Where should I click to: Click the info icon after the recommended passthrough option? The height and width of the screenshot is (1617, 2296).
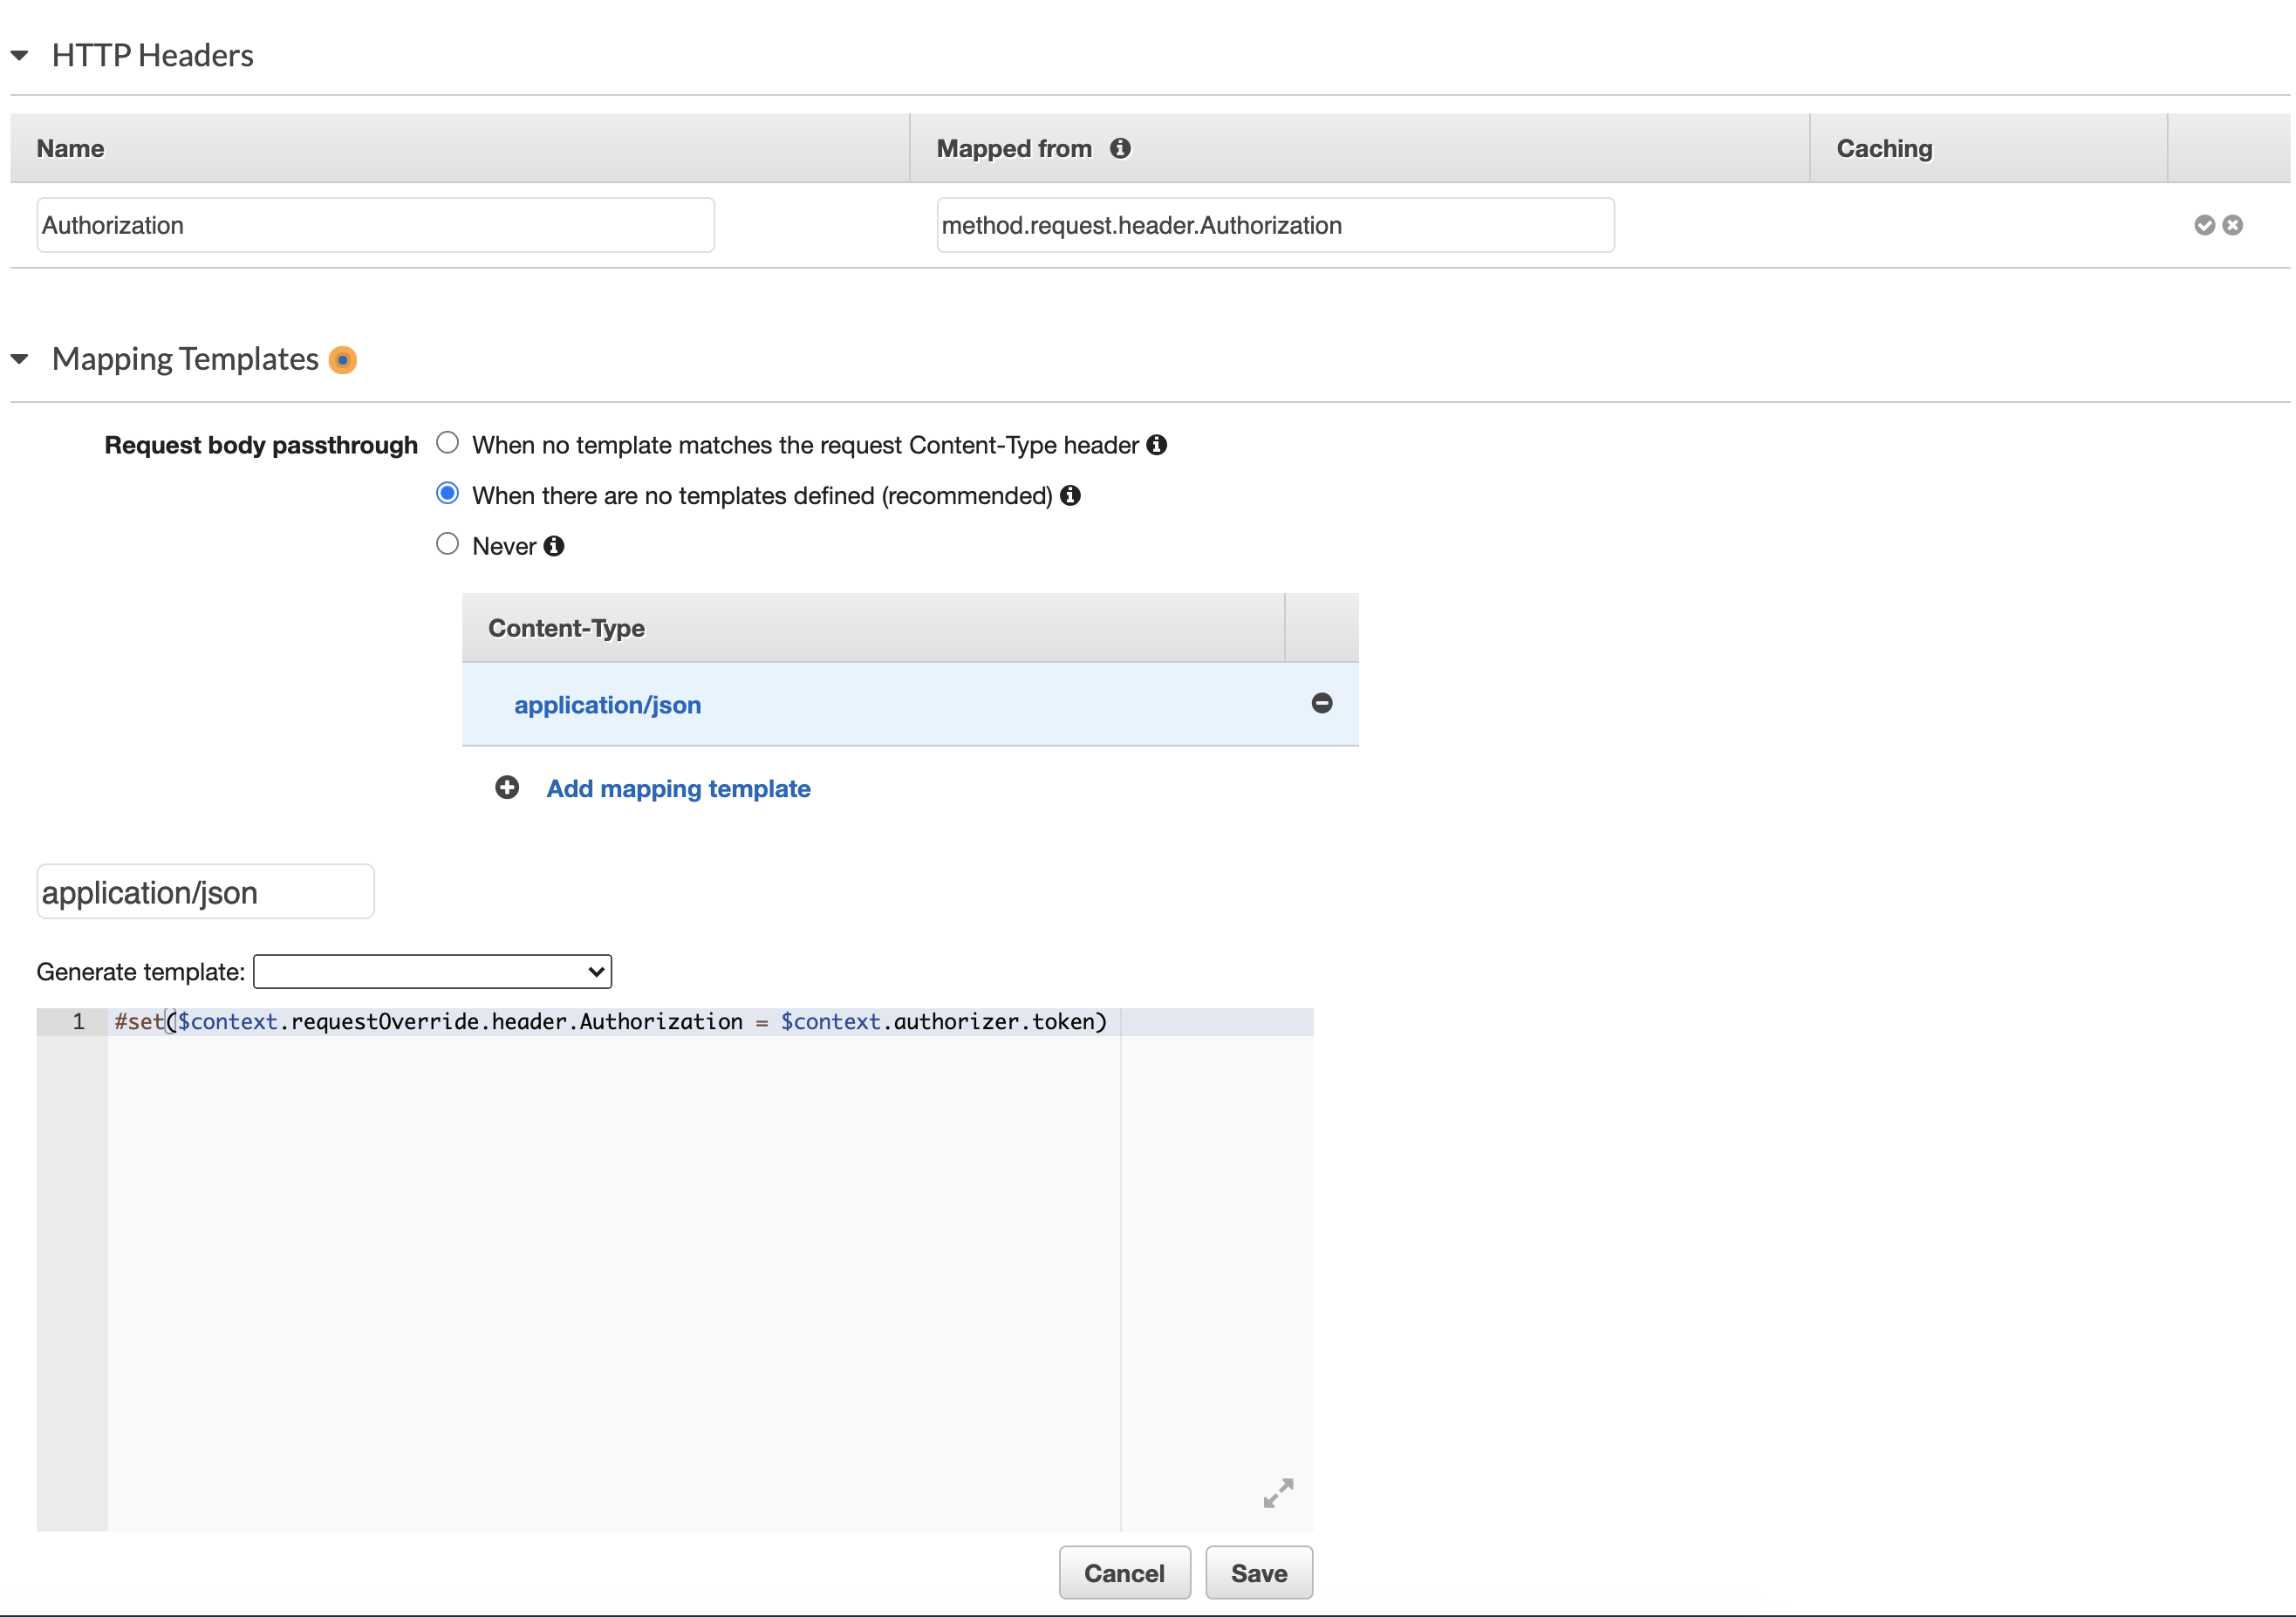[1071, 495]
